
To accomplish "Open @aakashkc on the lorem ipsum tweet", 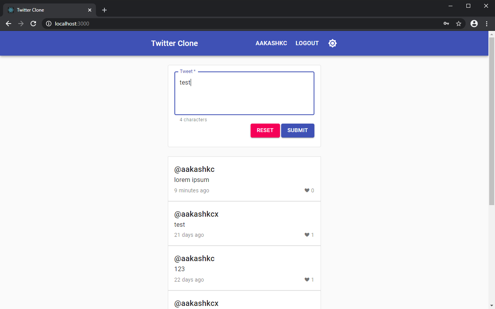I will click(x=195, y=169).
